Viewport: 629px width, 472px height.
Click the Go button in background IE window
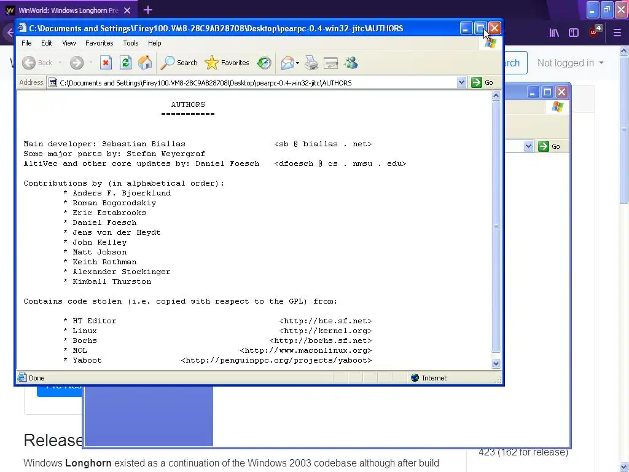pyautogui.click(x=550, y=146)
